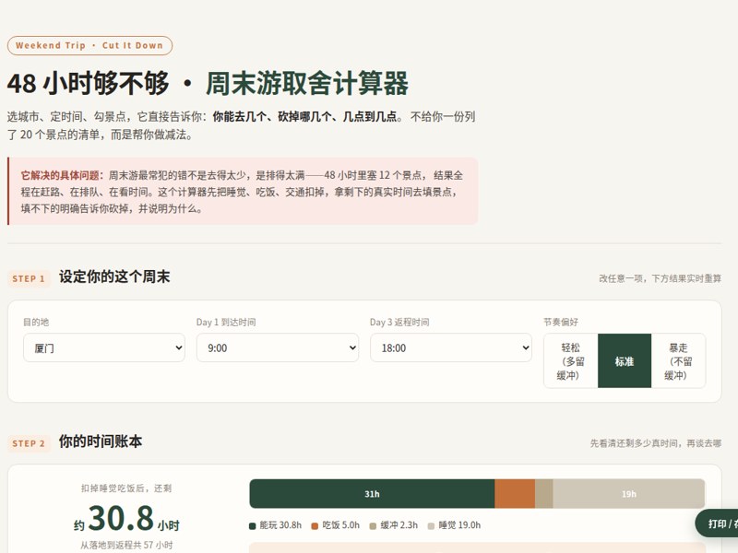Click the 能玩 30.8h legend entry
This screenshot has height=553, width=738.
(275, 525)
